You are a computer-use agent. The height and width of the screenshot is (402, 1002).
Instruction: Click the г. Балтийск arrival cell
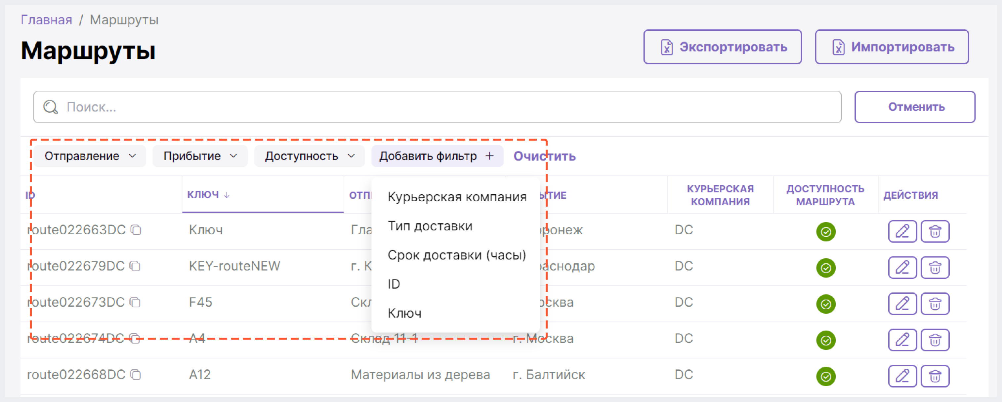(549, 375)
